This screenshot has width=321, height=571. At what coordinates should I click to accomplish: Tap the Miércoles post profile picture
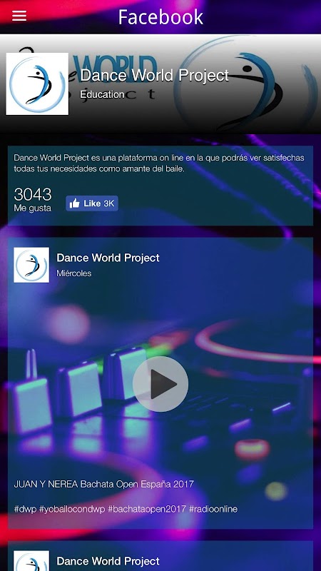pos(31,265)
